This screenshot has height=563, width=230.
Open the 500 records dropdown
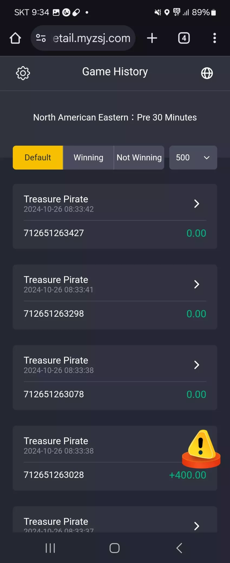click(x=193, y=157)
